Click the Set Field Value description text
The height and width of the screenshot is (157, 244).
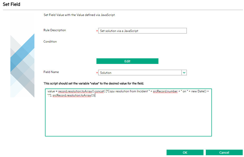[79, 15]
